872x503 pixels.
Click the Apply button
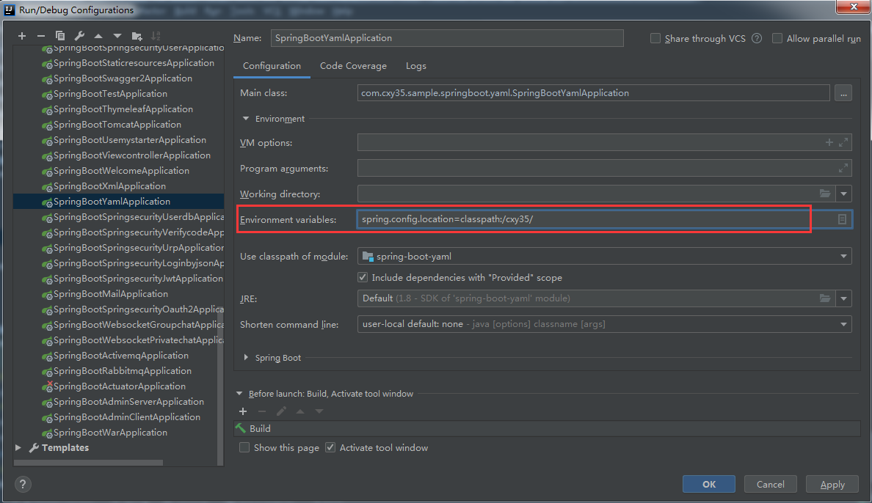pyautogui.click(x=832, y=484)
